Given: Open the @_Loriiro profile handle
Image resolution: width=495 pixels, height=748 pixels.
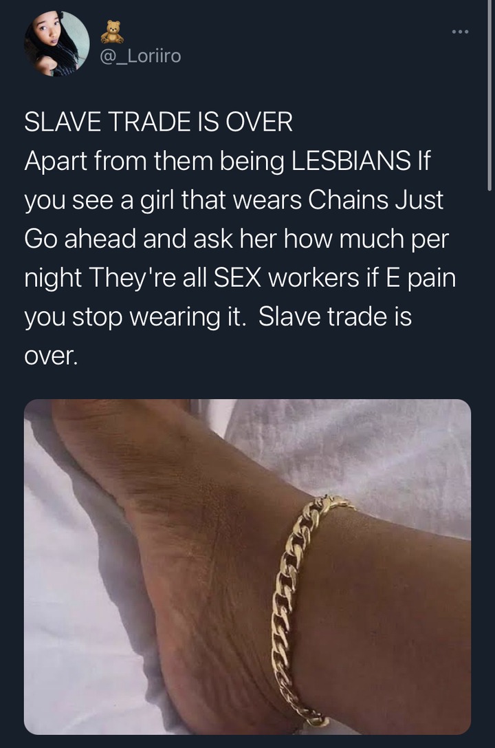Looking at the screenshot, I should coord(140,56).
